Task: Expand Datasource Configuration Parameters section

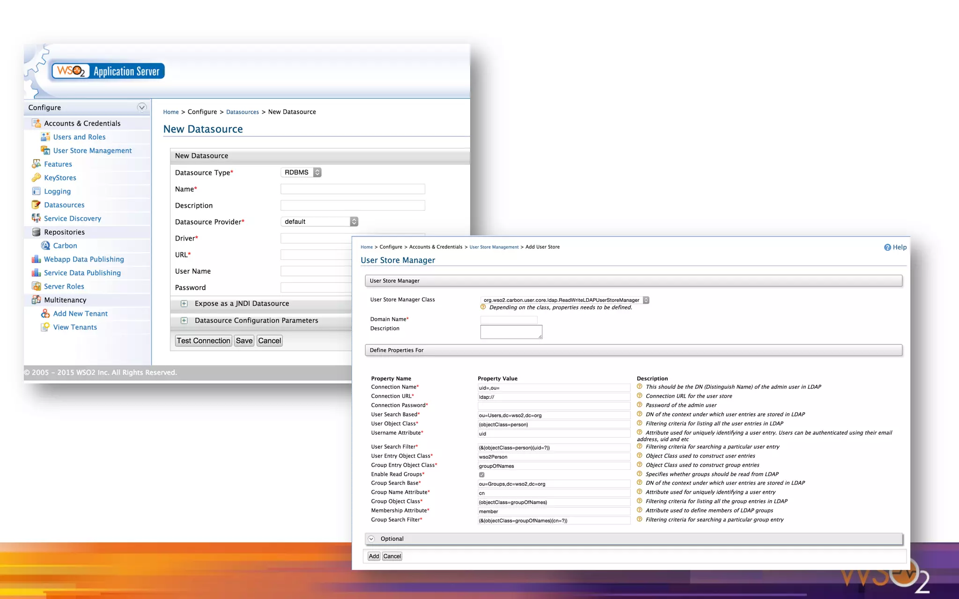Action: coord(184,321)
